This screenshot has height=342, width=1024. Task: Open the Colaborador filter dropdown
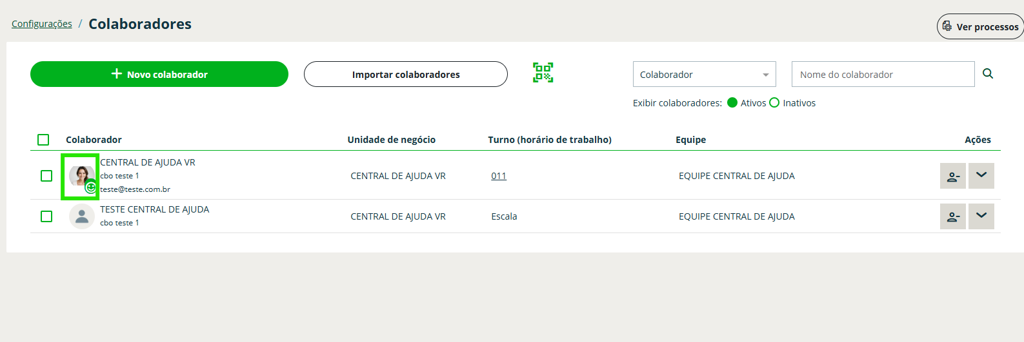pyautogui.click(x=704, y=75)
